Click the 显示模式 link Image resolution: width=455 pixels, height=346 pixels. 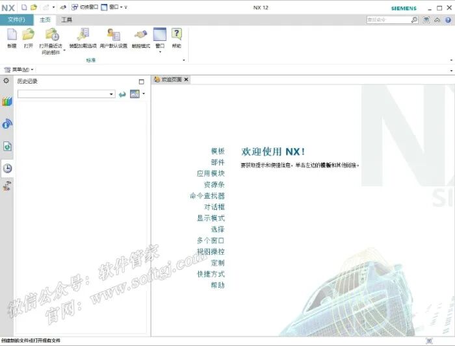(211, 218)
